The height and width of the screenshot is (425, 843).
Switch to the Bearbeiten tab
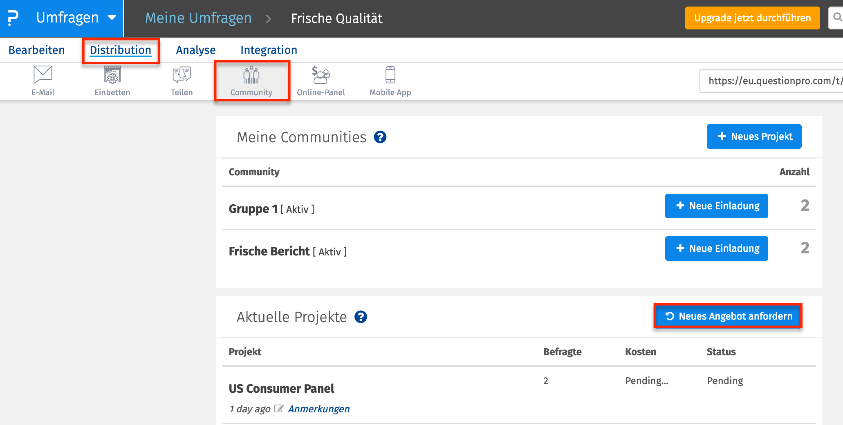coord(37,50)
